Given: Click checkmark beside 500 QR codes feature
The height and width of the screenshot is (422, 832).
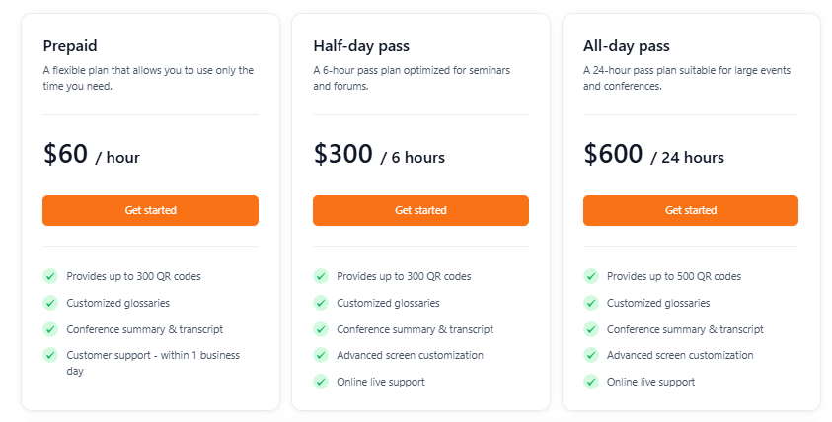Looking at the screenshot, I should tap(590, 276).
